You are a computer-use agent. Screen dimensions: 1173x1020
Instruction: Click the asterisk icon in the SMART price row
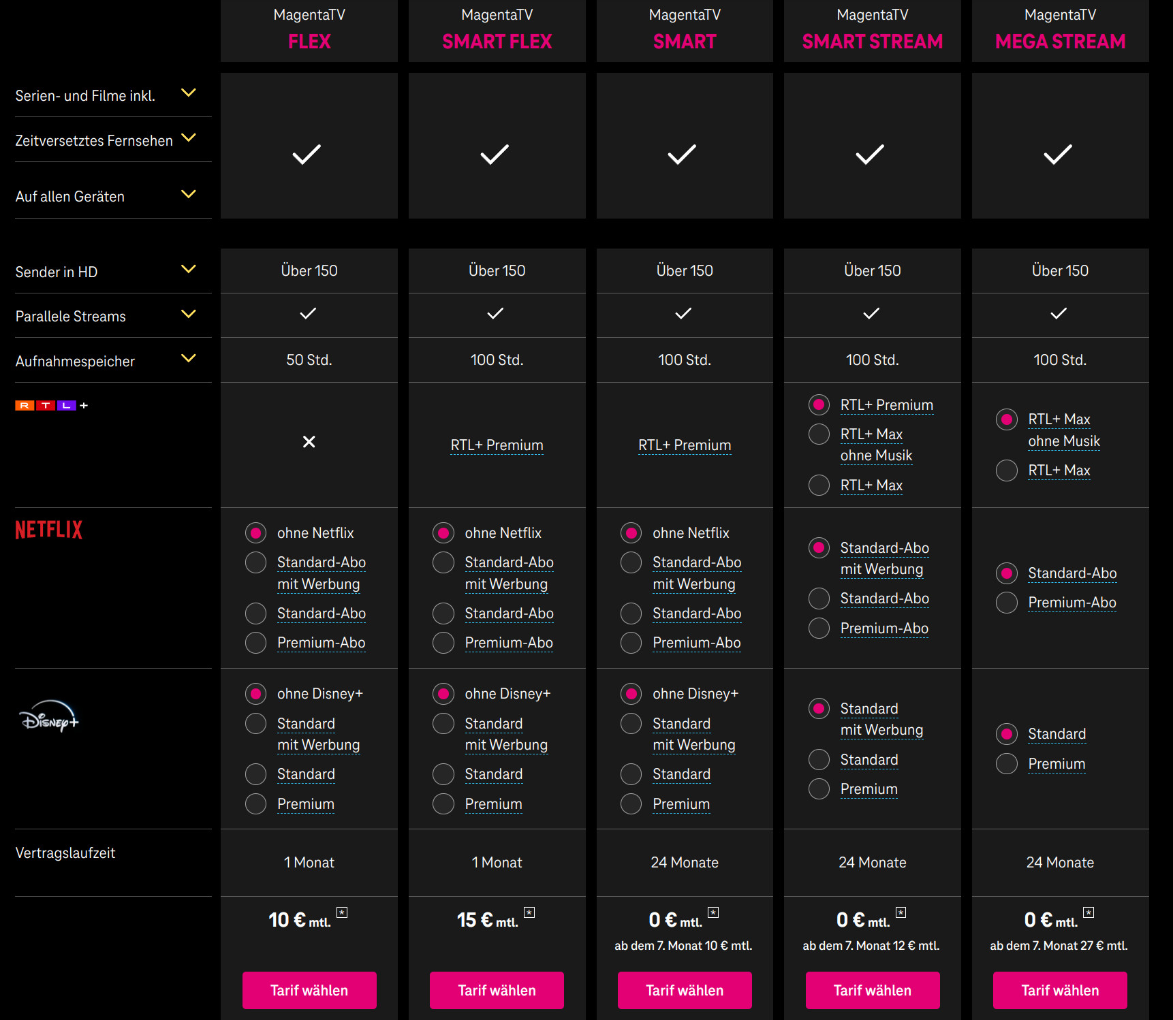[713, 910]
